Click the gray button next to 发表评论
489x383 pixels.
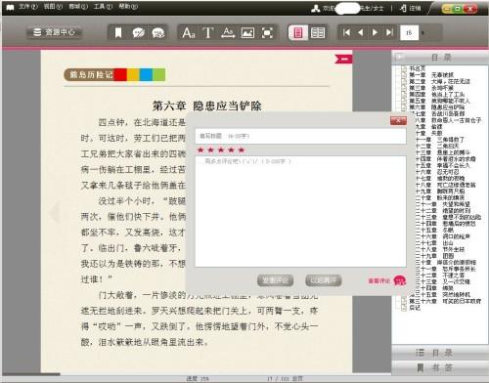tap(324, 280)
